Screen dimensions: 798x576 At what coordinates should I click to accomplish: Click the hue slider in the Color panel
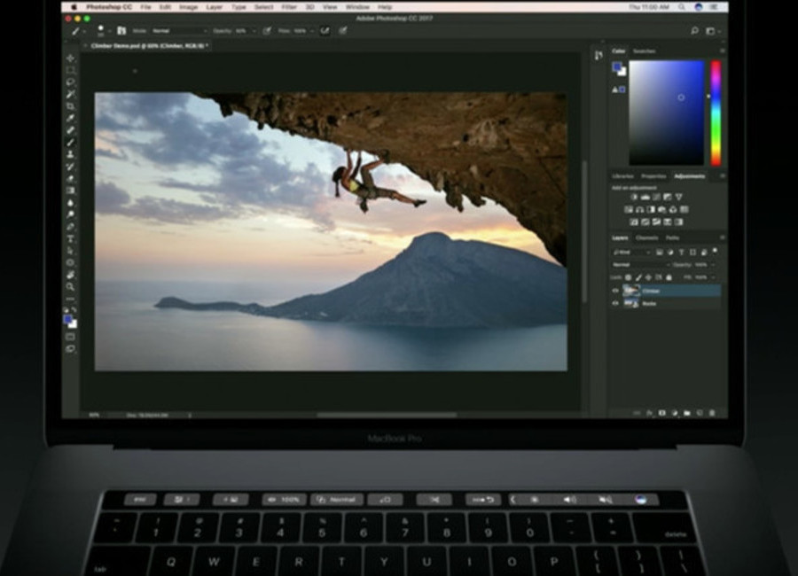click(x=716, y=113)
